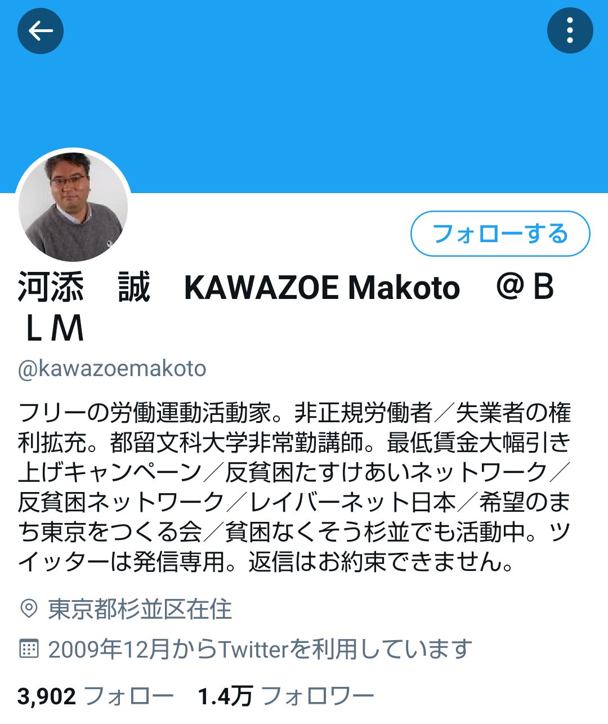Viewport: 608px width, 724px height.
Task: Tap the フォロー label beside 3,902
Action: (x=129, y=696)
